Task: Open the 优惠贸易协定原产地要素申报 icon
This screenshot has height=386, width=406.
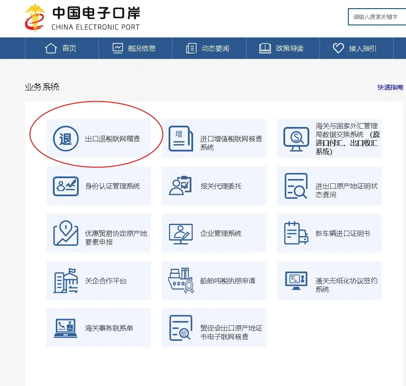Action: [x=65, y=233]
